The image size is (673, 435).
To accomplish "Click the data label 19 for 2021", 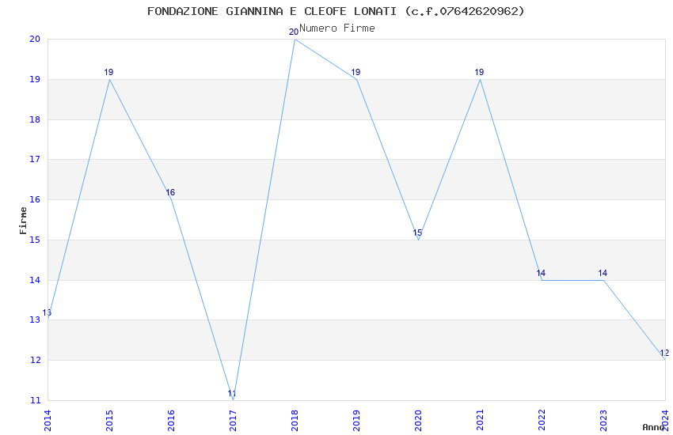I will click(479, 73).
